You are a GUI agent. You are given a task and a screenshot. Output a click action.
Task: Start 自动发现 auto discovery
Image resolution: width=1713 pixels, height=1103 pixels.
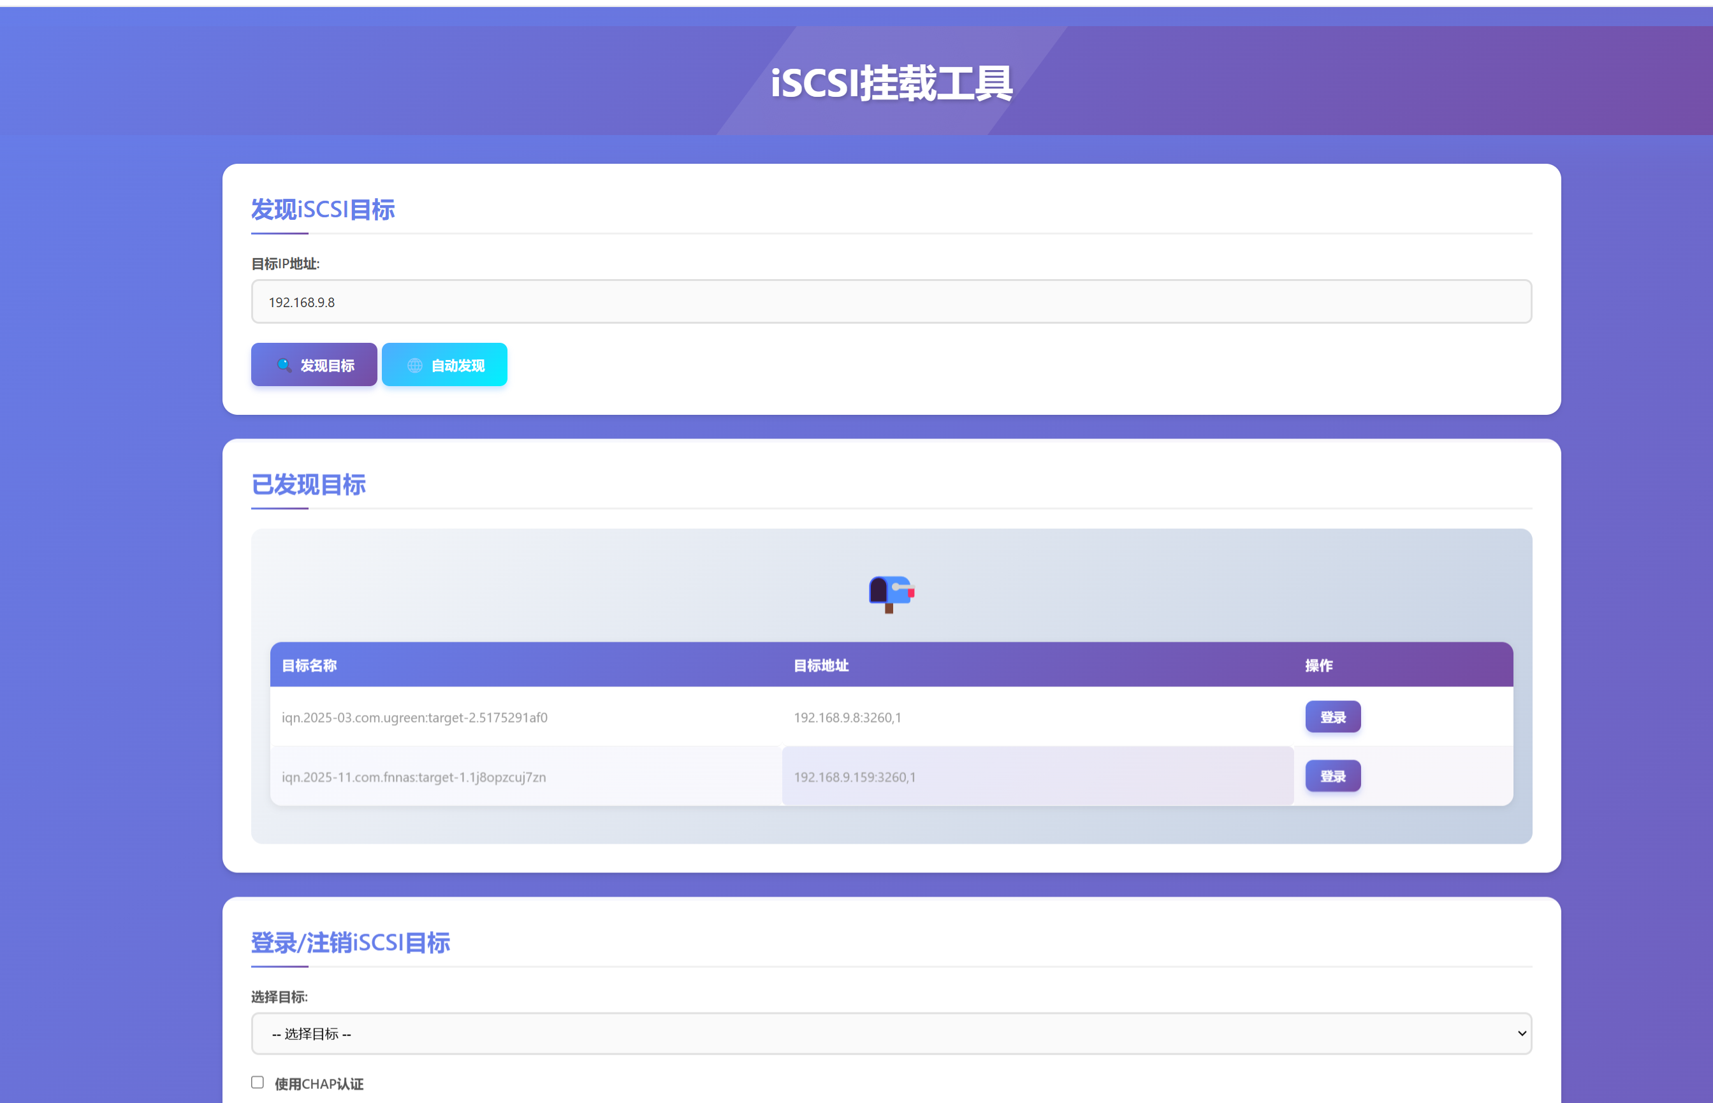tap(444, 364)
